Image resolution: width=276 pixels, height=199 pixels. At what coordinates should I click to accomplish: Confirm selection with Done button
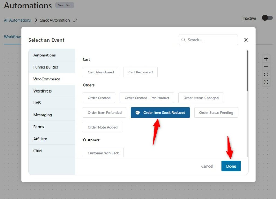point(231,166)
